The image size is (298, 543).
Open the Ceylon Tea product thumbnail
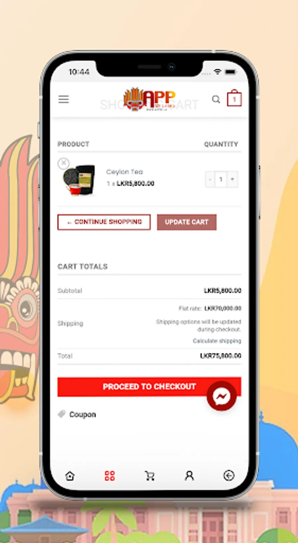(79, 180)
